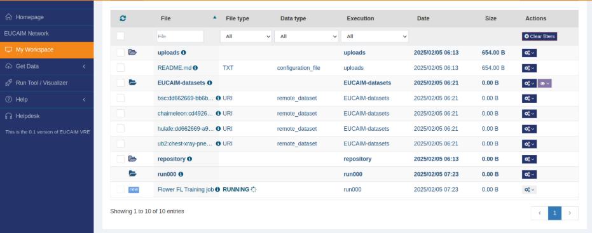Open Flower FL Training job link
Image resolution: width=592 pixels, height=233 pixels.
click(186, 189)
